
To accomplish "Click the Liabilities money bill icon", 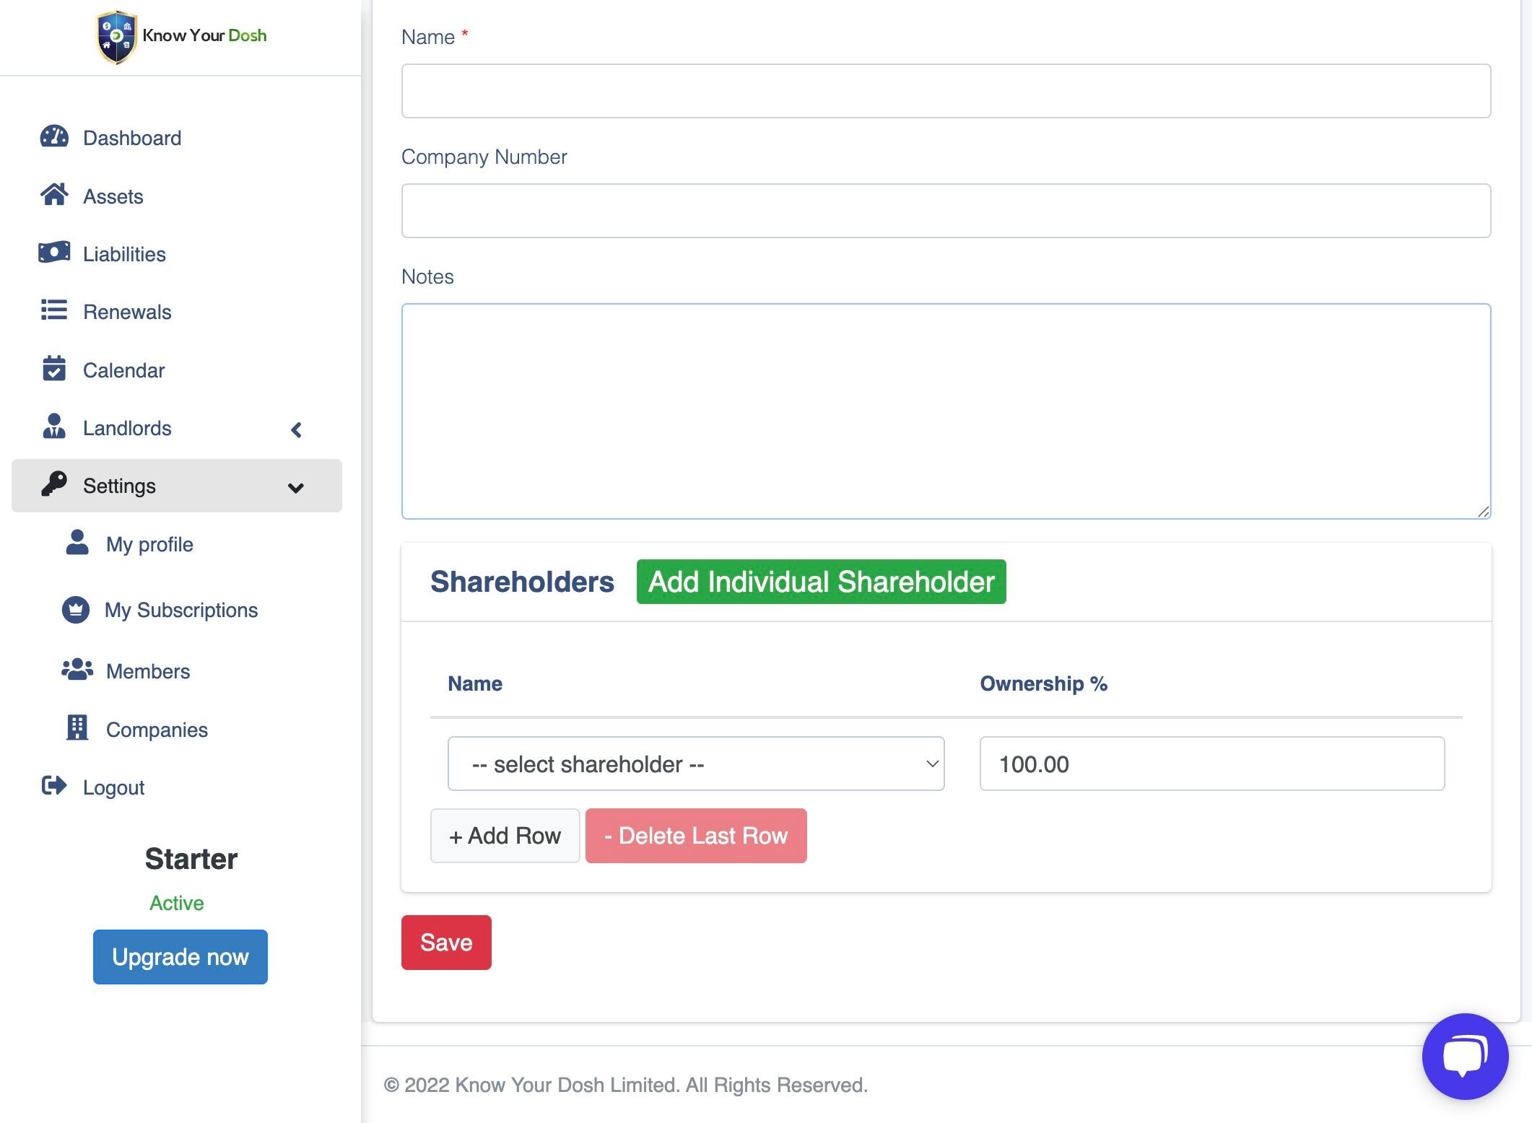I will click(x=54, y=253).
